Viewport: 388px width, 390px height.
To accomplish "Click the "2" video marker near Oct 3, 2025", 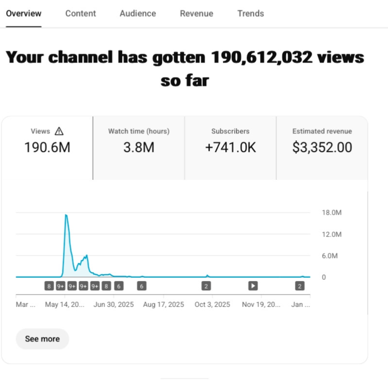I will [206, 286].
